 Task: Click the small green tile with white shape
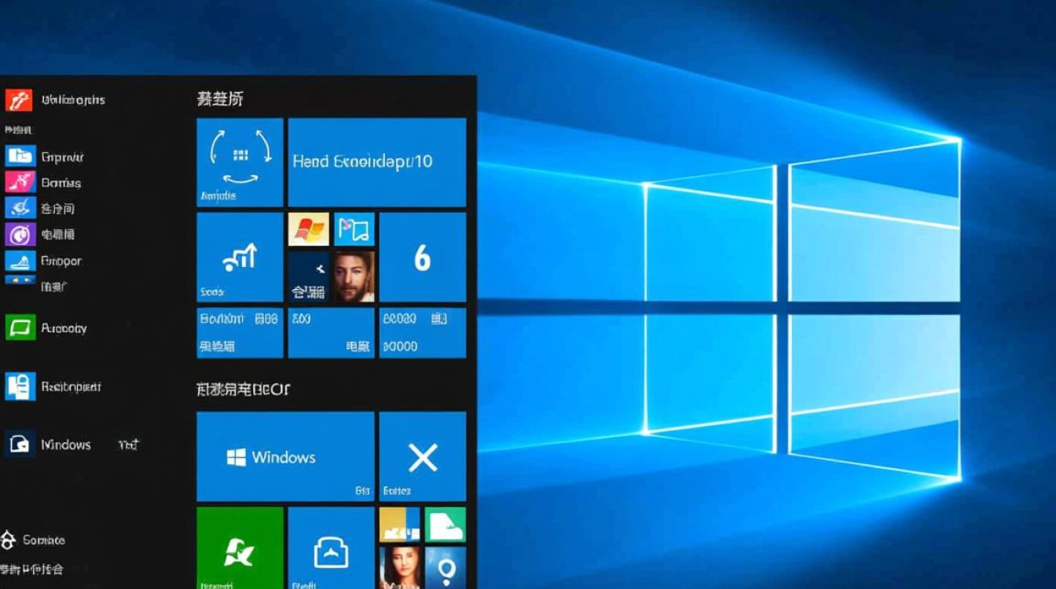(445, 525)
